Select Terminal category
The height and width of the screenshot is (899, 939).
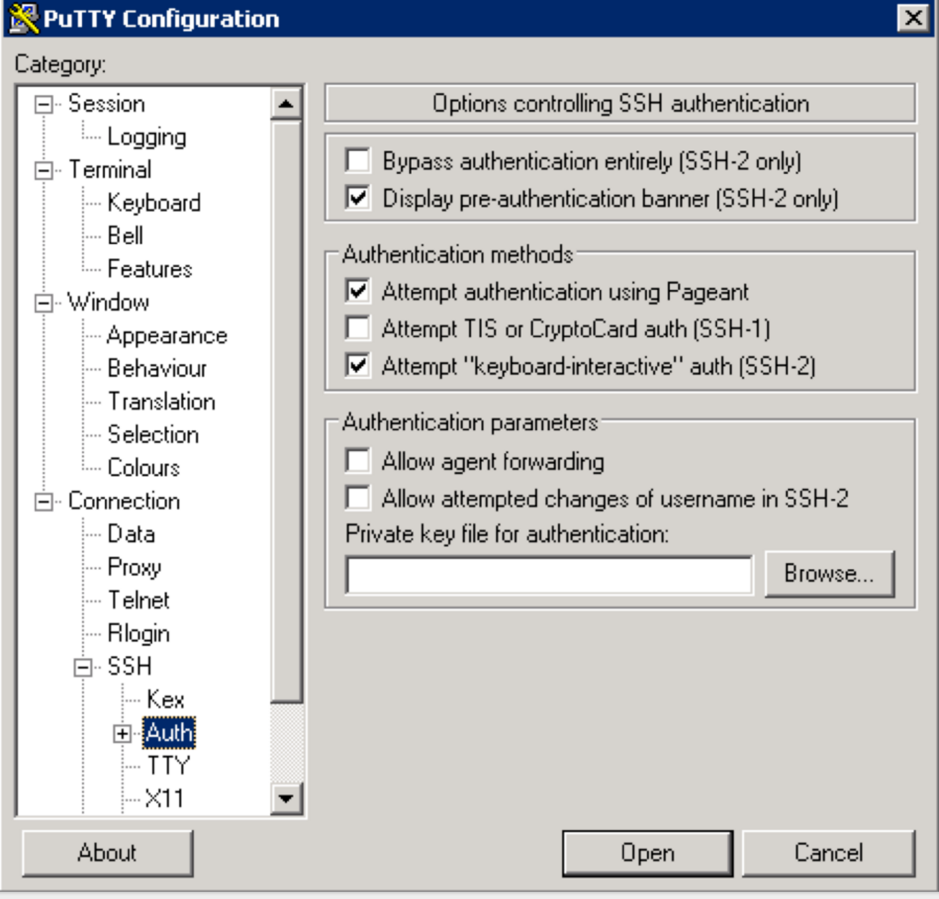pyautogui.click(x=110, y=170)
